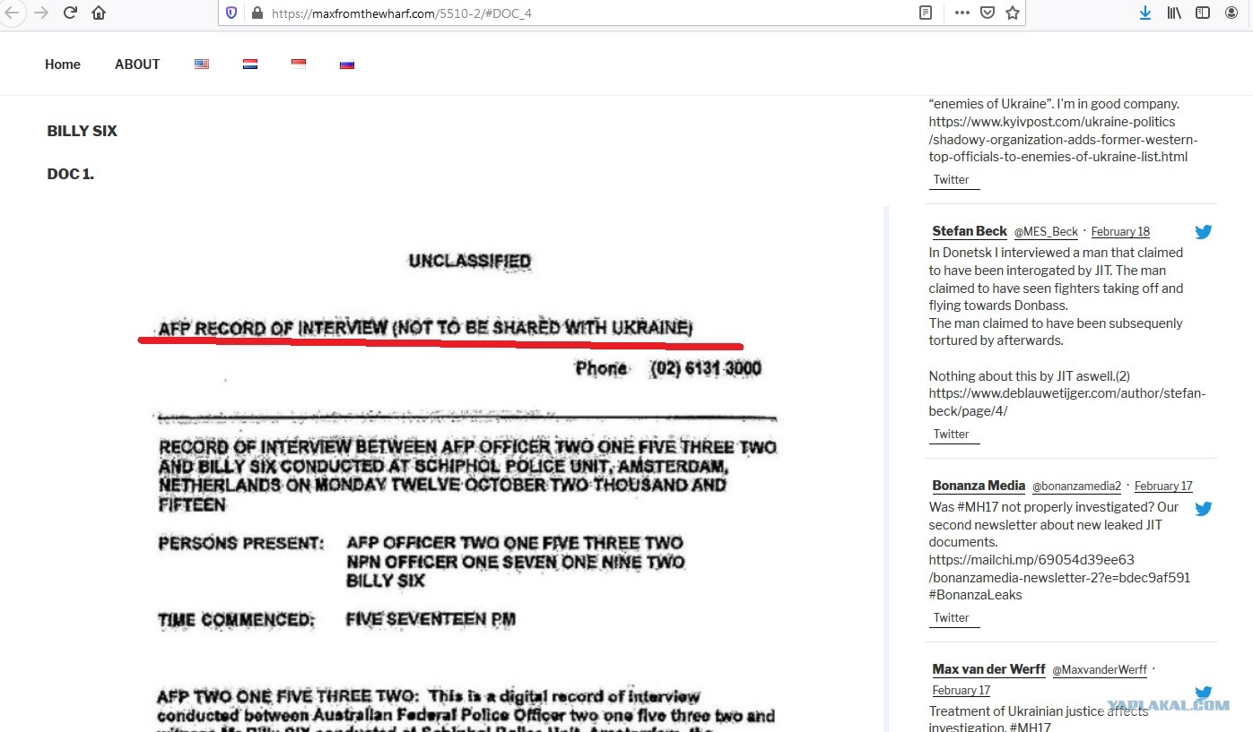Open Stefan Beck's profile name link
The width and height of the screenshot is (1253, 732).
pyautogui.click(x=970, y=231)
